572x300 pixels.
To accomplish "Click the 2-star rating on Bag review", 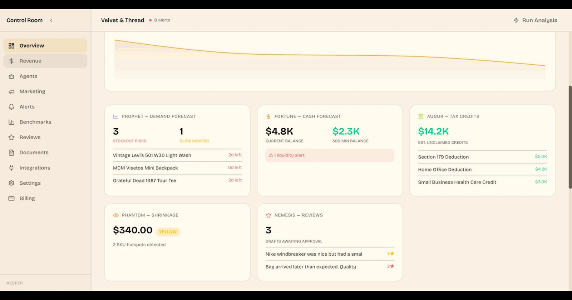I will click(390, 266).
